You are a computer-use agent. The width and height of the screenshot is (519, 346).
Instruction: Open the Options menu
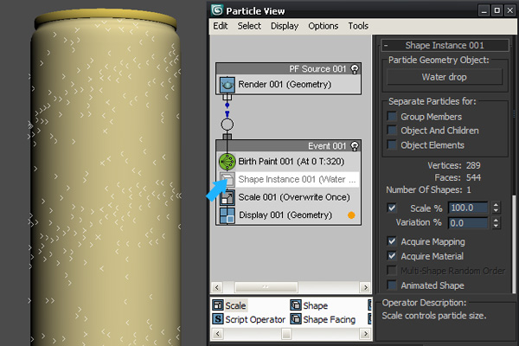(x=324, y=26)
